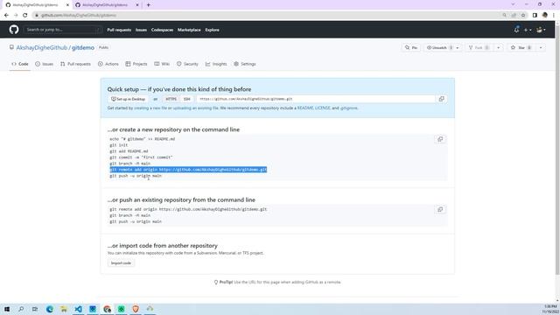The height and width of the screenshot is (315, 560).
Task: Open the Code tab
Action: tap(20, 64)
